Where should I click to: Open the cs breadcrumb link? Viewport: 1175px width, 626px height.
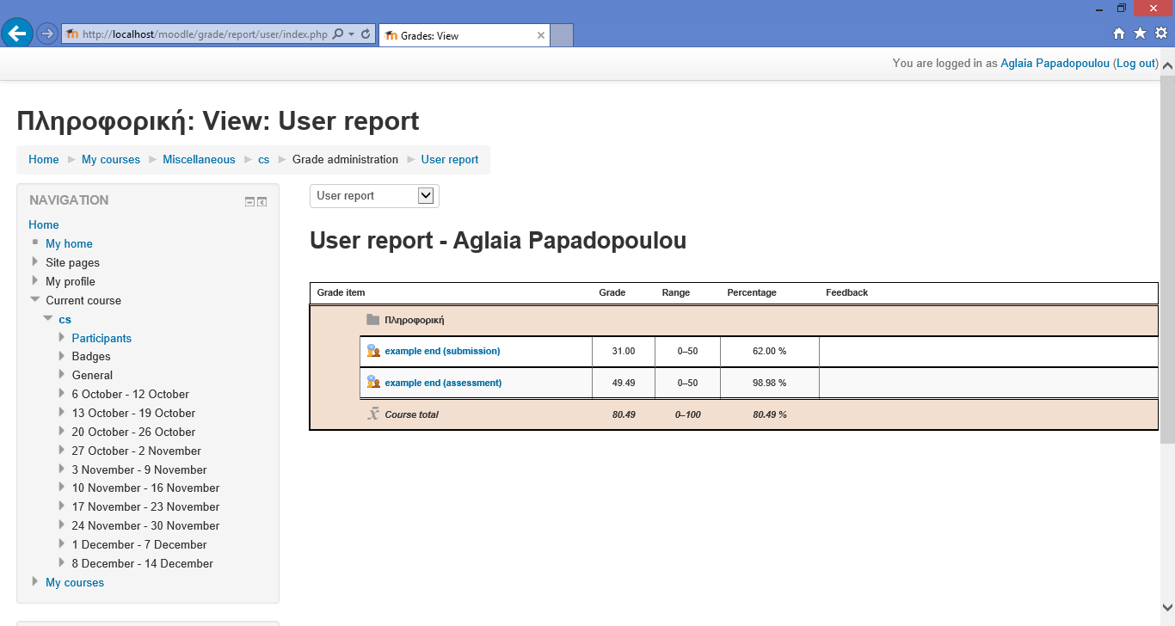(x=264, y=159)
